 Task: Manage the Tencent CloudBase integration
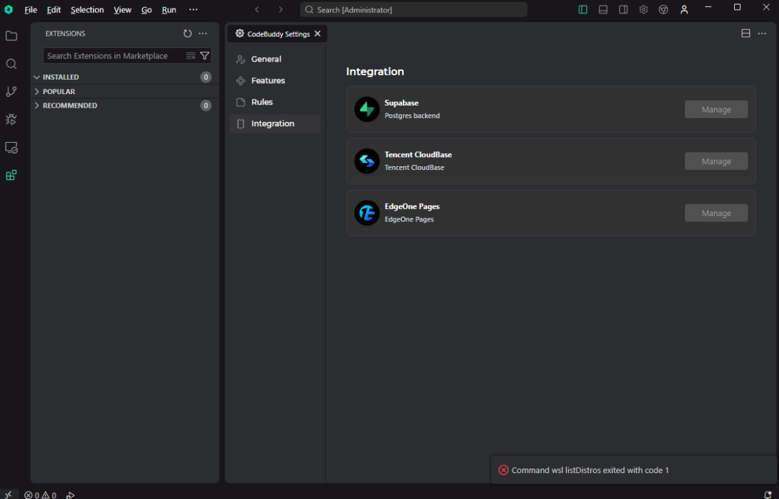pyautogui.click(x=716, y=161)
